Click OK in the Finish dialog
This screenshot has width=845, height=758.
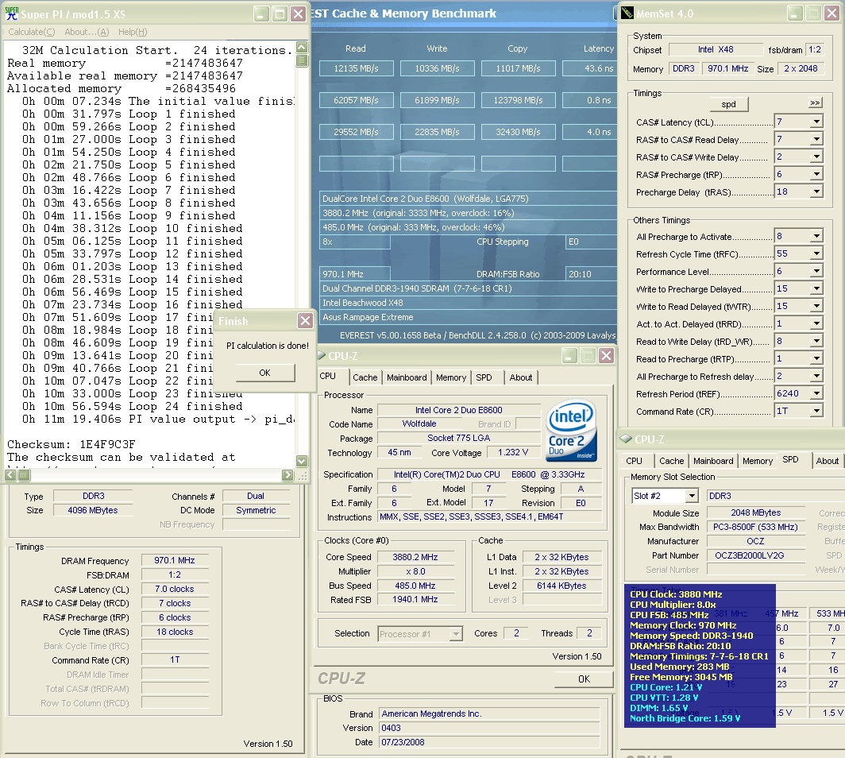click(265, 373)
